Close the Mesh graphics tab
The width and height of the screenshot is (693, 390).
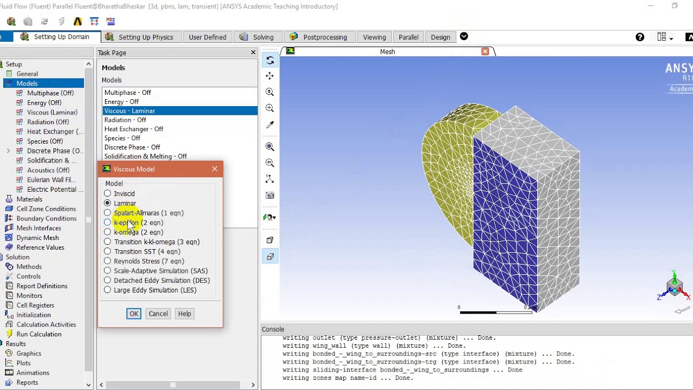pos(485,51)
